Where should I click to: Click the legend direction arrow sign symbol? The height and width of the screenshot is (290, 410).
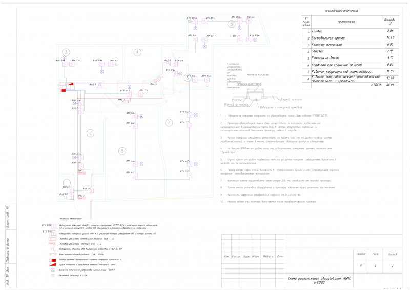[53, 239]
